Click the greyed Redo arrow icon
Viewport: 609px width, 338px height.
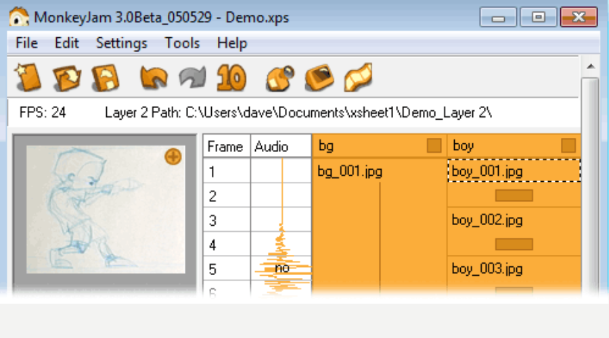click(x=193, y=78)
